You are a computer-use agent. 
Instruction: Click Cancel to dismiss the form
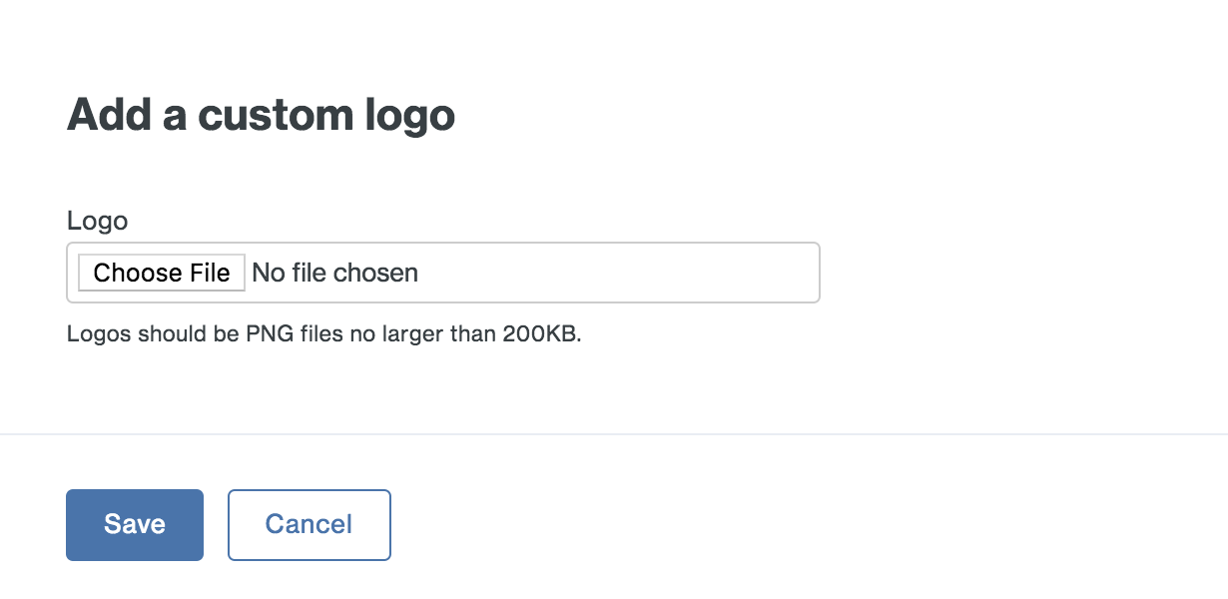point(308,524)
